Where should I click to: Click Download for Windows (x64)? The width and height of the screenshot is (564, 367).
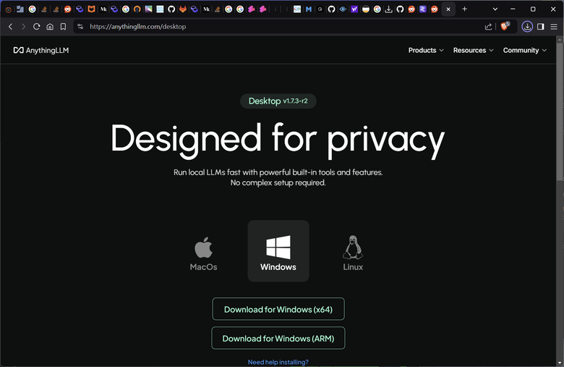[x=278, y=309]
